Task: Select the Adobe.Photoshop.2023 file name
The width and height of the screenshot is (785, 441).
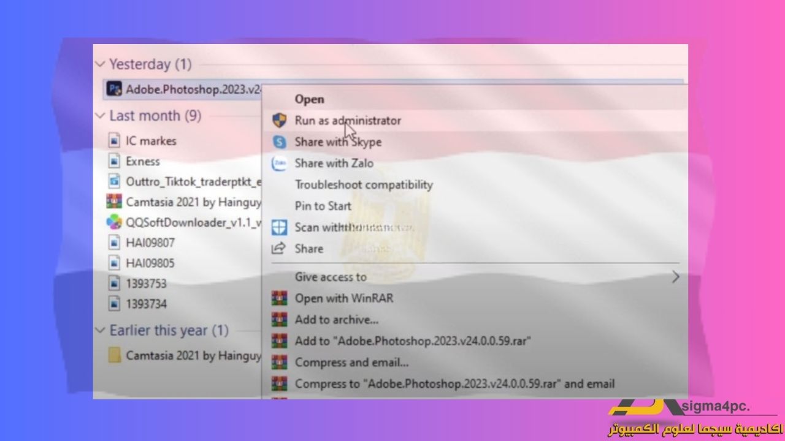Action: (193, 89)
